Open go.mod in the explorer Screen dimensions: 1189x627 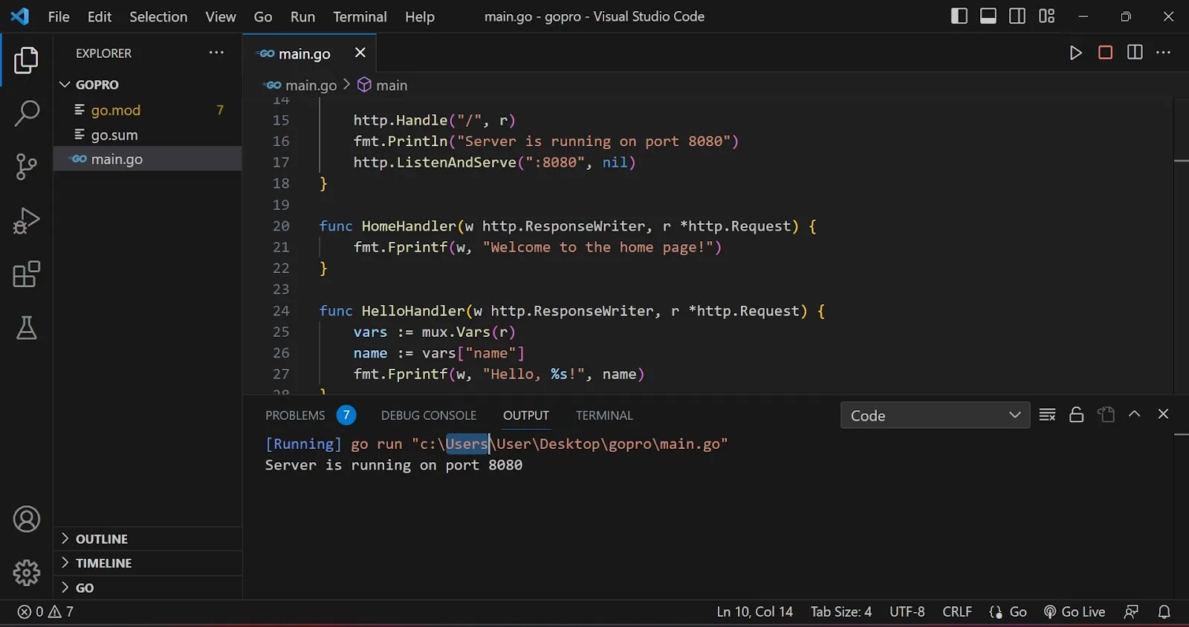147,110
